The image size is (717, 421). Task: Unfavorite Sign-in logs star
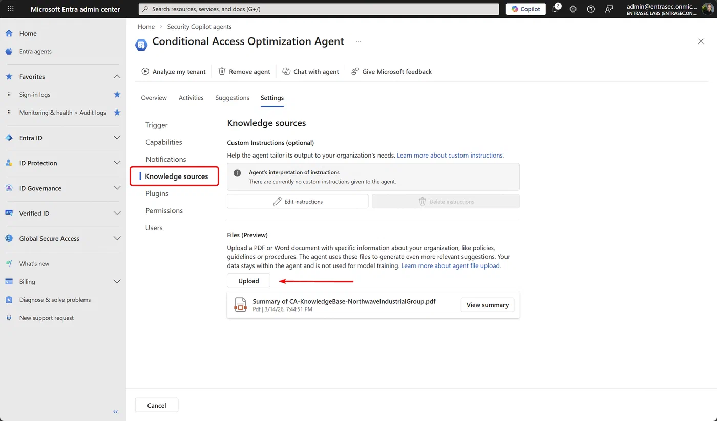117,94
